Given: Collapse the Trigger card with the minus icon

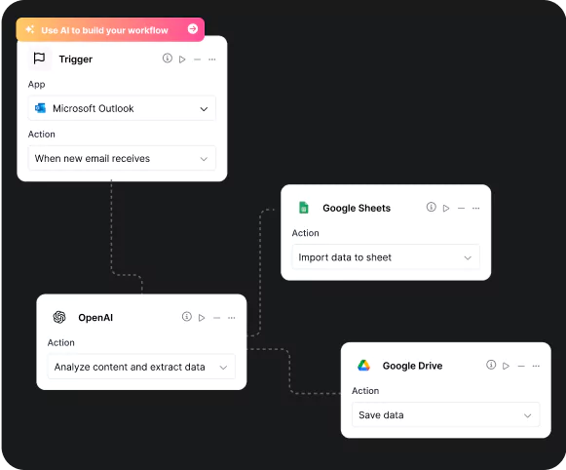Looking at the screenshot, I should click(x=197, y=59).
